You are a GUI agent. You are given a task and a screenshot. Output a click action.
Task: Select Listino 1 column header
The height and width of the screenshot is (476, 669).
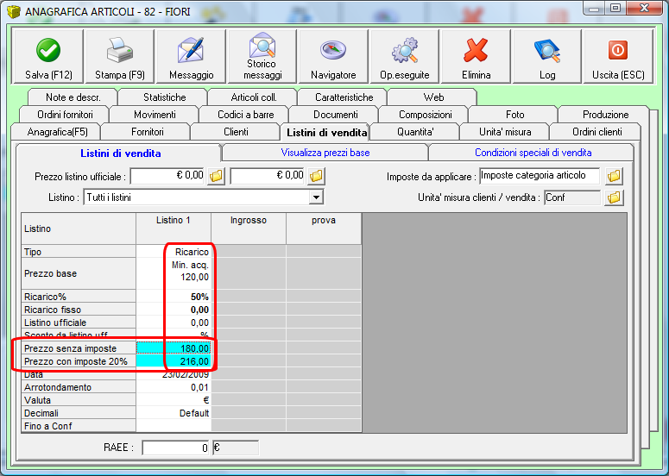(x=174, y=229)
